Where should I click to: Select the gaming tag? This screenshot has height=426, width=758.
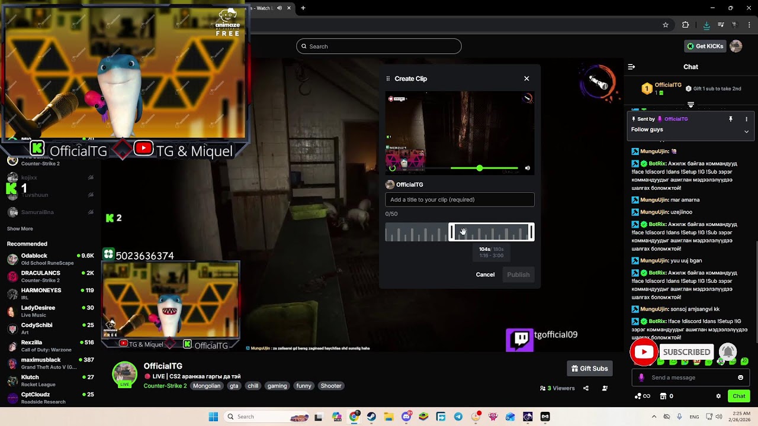277,386
